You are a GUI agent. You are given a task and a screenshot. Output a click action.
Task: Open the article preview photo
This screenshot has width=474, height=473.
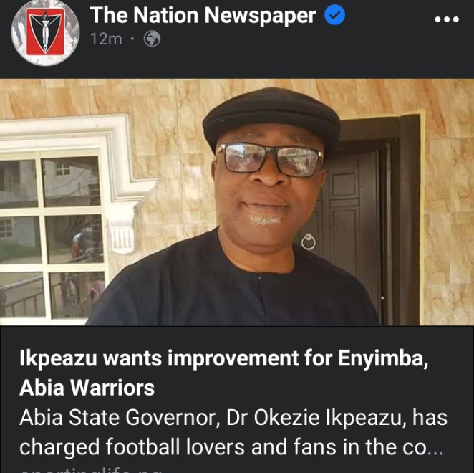click(x=237, y=202)
